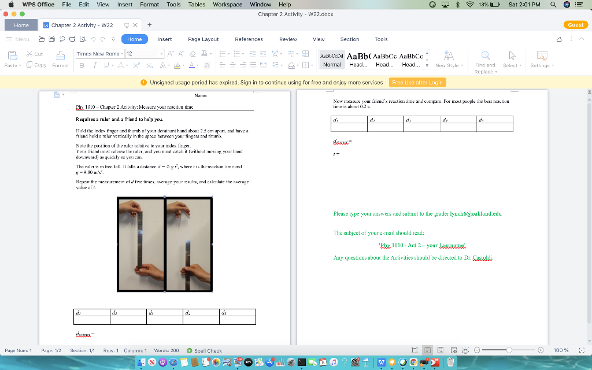This screenshot has width=592, height=370.
Task: Click the Guest account button
Action: pos(576,24)
